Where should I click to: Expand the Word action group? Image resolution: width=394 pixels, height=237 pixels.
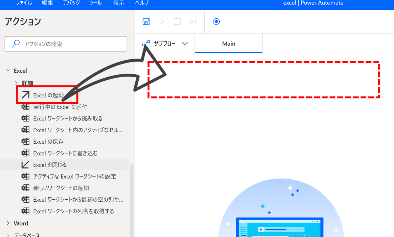pyautogui.click(x=8, y=223)
